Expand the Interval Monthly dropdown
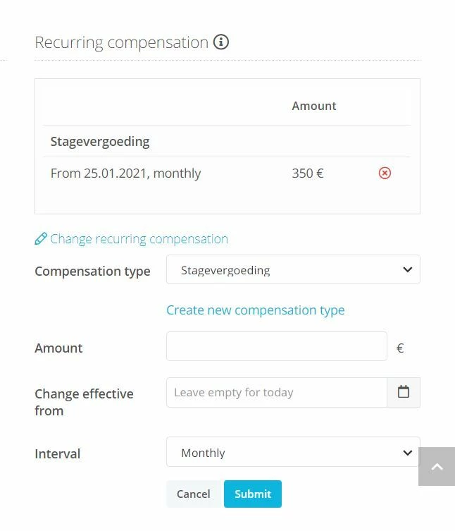 coord(293,452)
